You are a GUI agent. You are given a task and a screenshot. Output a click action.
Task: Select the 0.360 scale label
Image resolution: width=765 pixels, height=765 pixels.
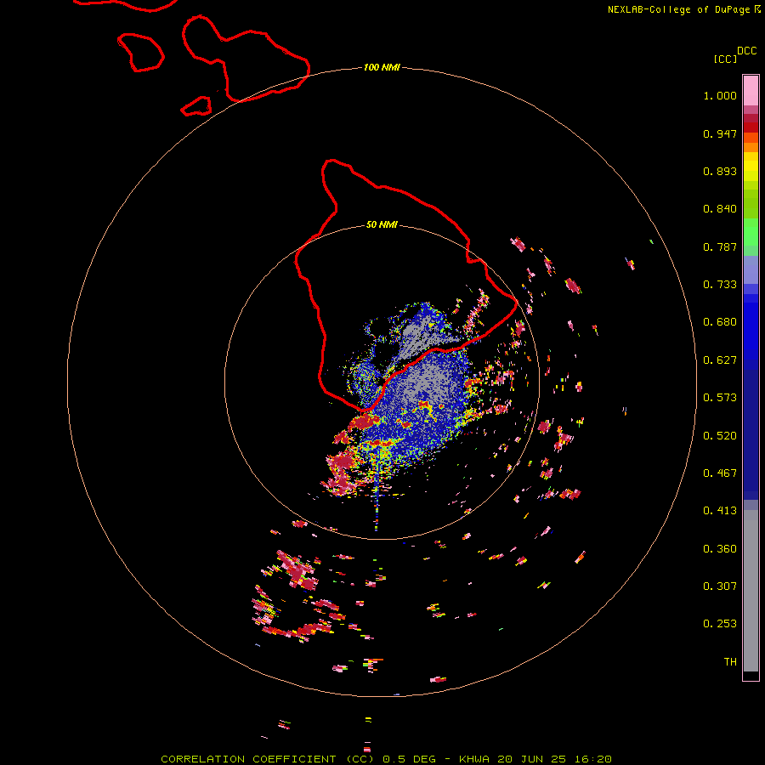(x=720, y=549)
